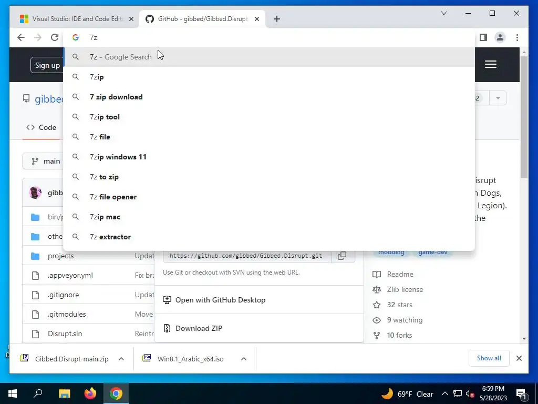Open the Code tab of repository
The height and width of the screenshot is (404, 538).
41,127
